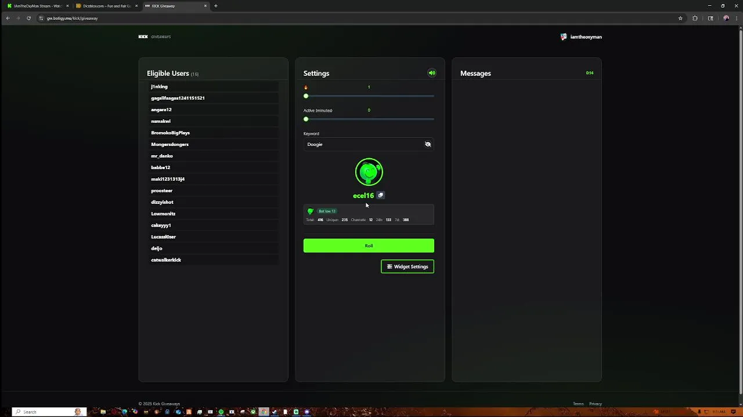
Task: Close the KICK Giveaway tab
Action: click(x=205, y=6)
